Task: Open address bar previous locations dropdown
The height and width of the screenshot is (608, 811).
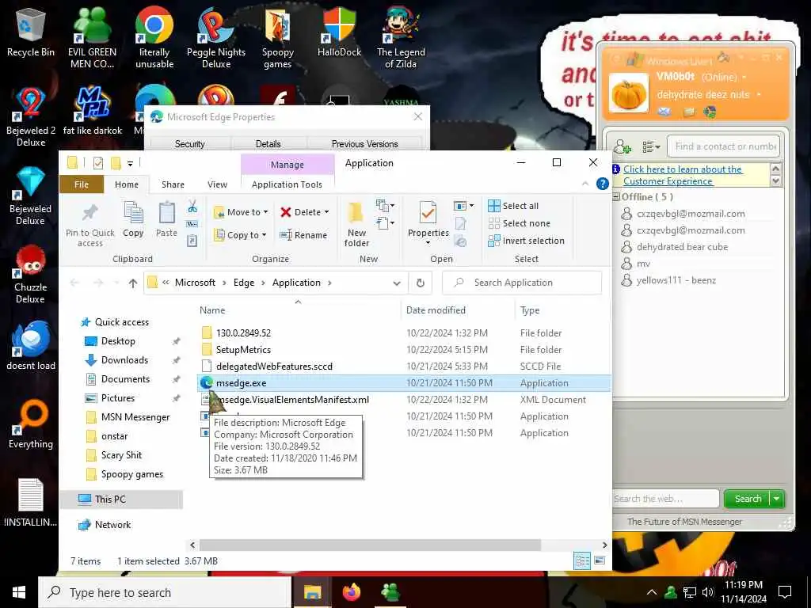Action: click(x=397, y=283)
